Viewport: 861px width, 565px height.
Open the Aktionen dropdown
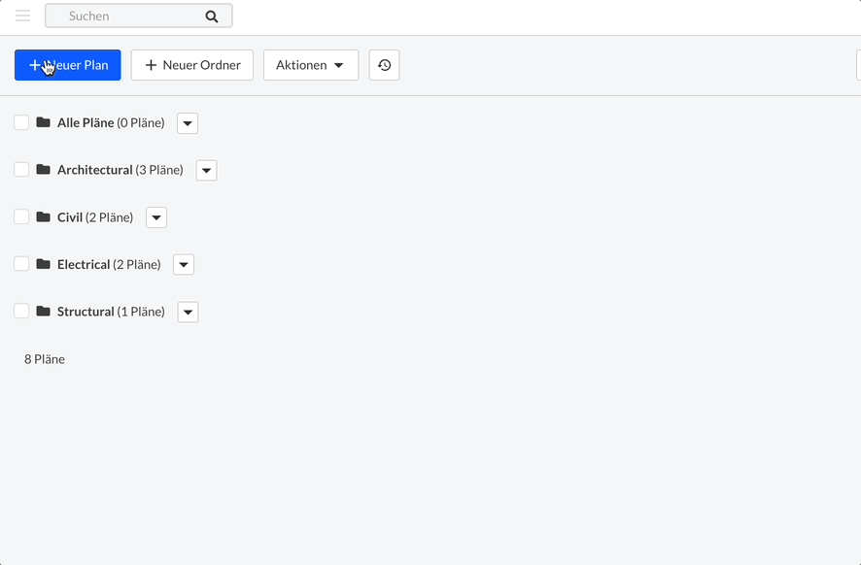pyautogui.click(x=311, y=65)
